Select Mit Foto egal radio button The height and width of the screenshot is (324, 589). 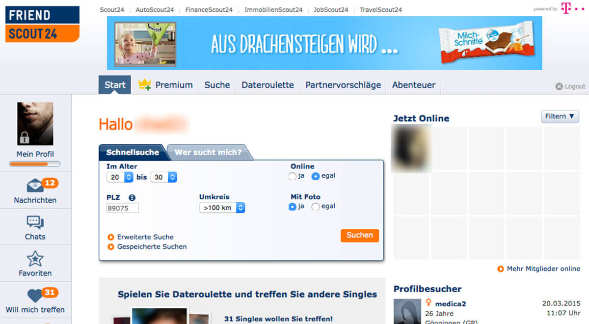coord(316,207)
